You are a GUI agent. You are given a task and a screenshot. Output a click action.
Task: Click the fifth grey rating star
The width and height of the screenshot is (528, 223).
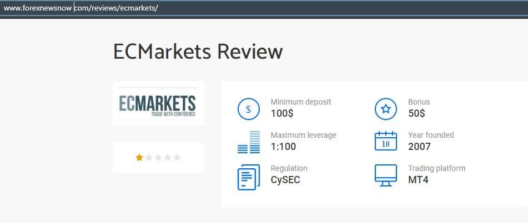tap(177, 158)
